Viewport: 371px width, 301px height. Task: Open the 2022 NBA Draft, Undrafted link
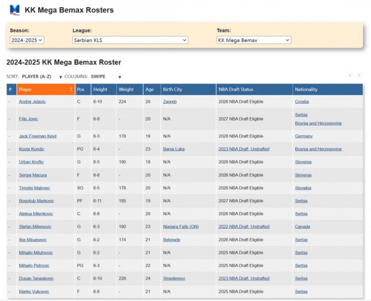(244, 227)
